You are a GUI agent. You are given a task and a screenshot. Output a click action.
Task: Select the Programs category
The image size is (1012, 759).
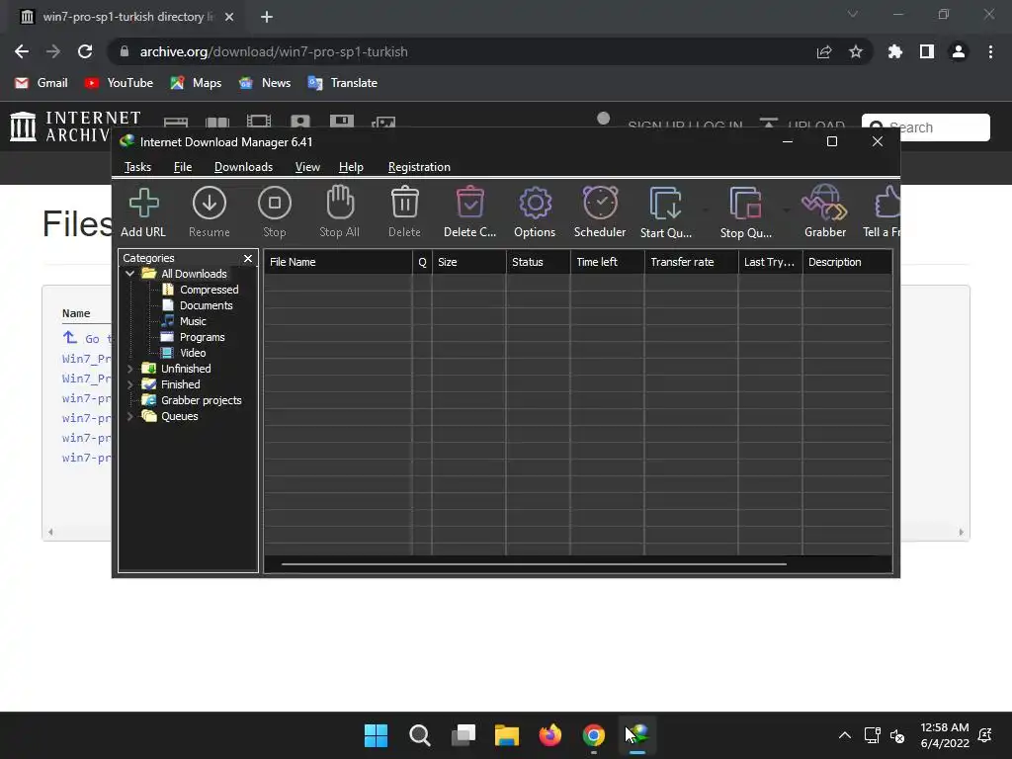coord(202,337)
